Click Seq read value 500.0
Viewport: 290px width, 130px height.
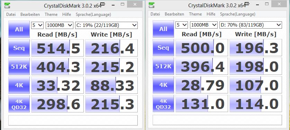(202, 48)
